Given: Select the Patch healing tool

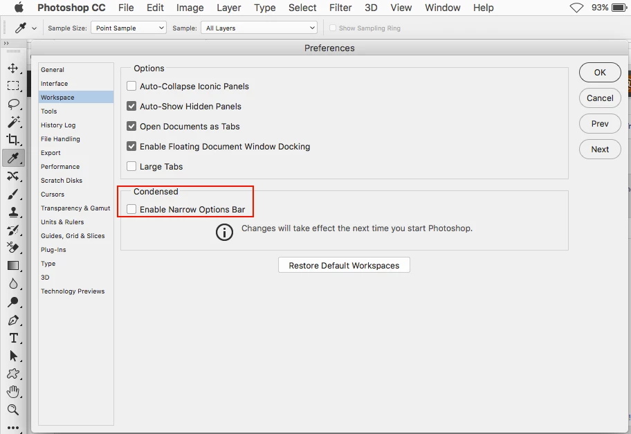Looking at the screenshot, I should click(x=13, y=176).
